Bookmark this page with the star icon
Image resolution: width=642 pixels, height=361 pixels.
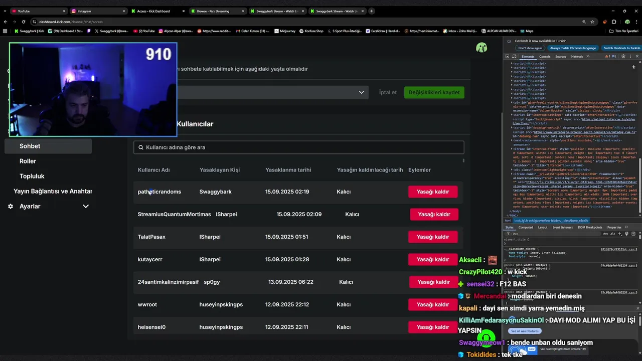point(592,22)
